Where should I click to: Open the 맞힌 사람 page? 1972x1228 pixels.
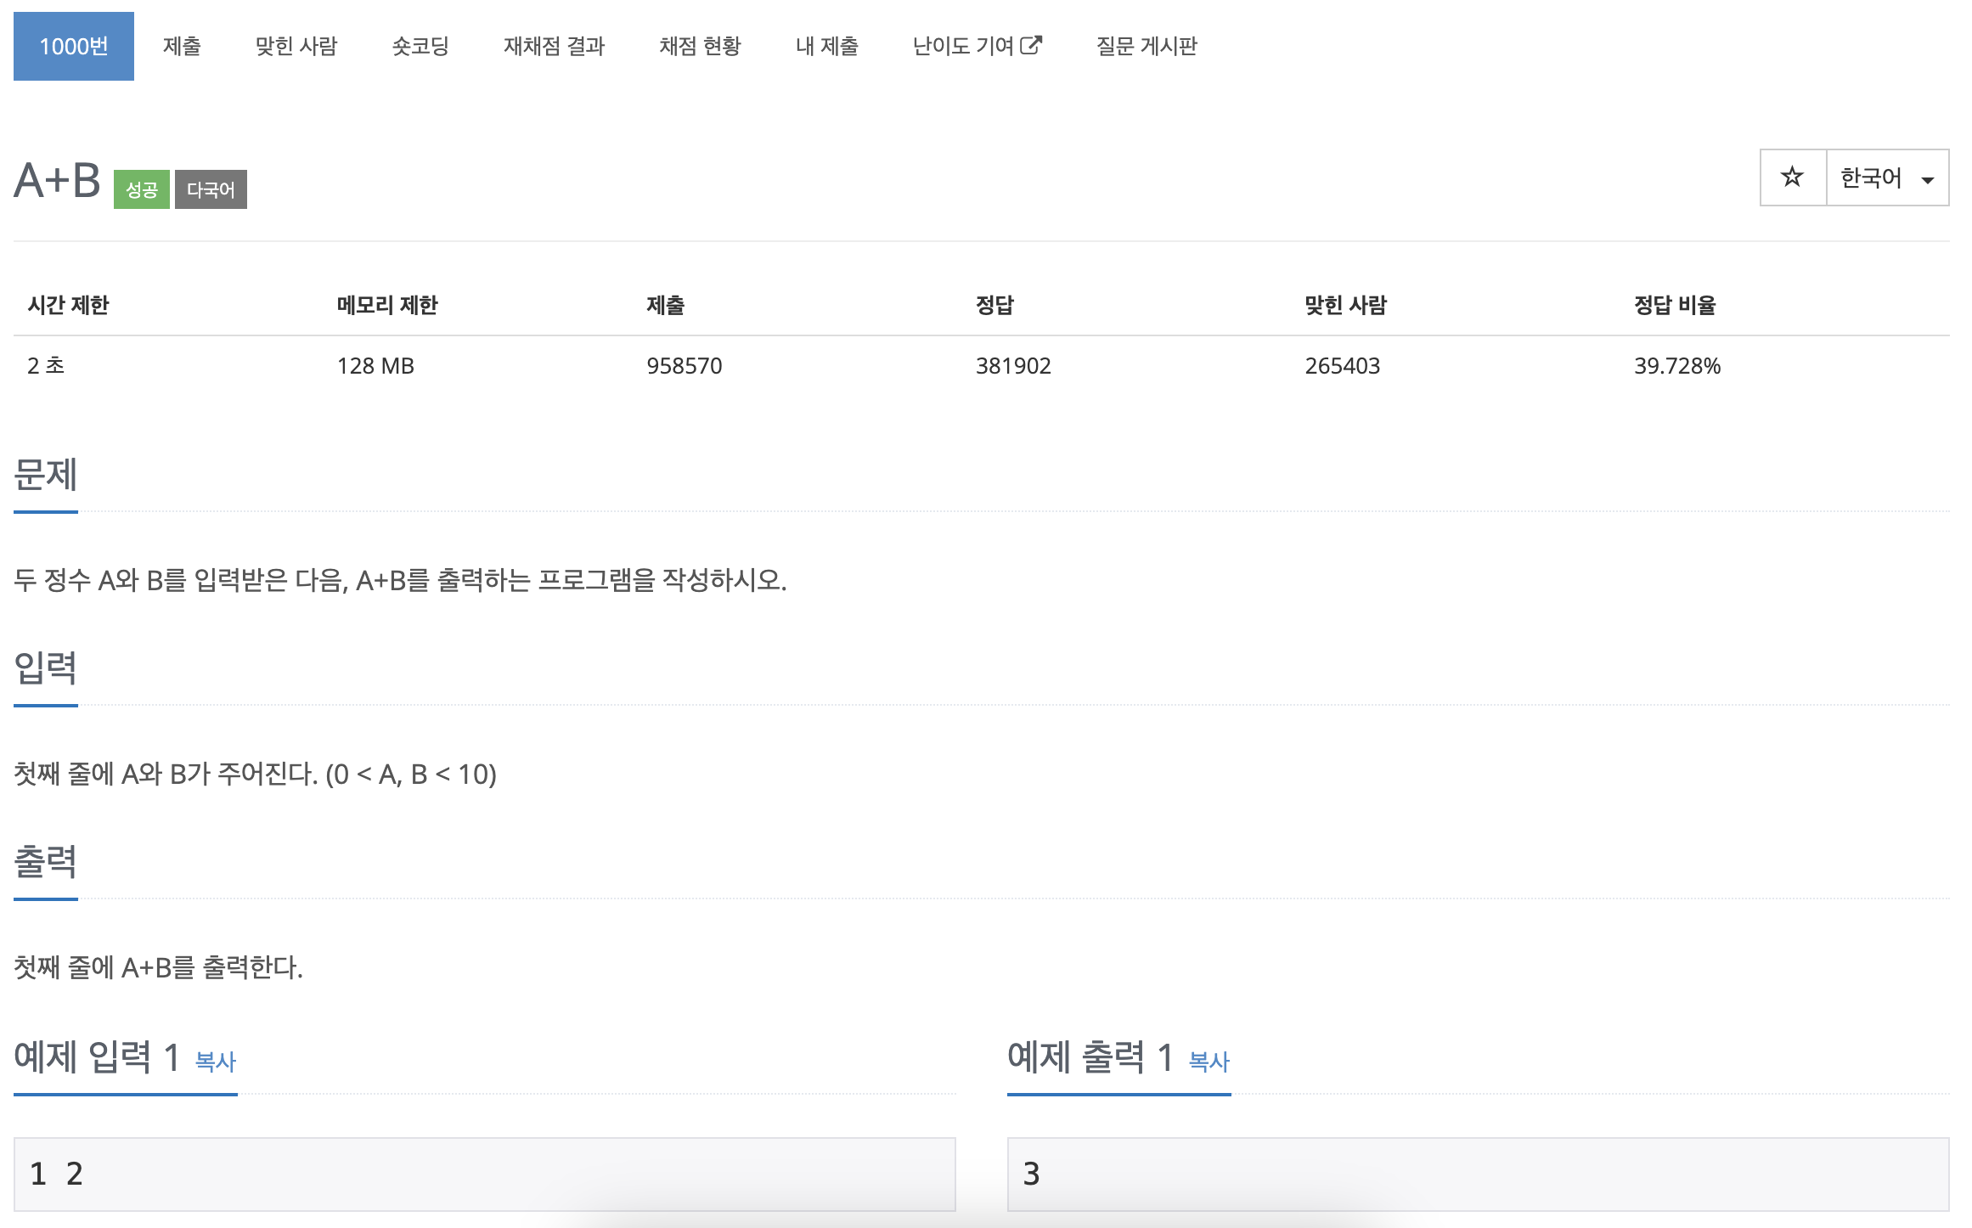coord(296,47)
